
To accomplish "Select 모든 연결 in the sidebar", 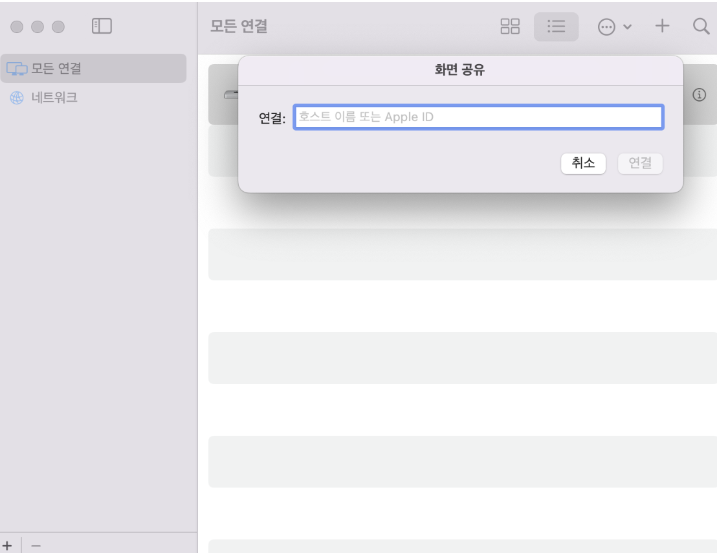I will click(93, 68).
